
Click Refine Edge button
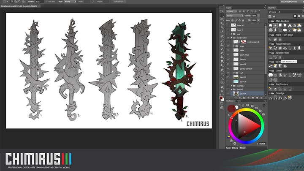pyautogui.click(x=119, y=2)
